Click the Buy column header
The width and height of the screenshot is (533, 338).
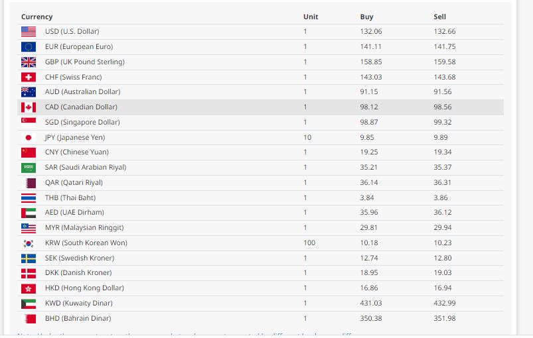point(366,17)
